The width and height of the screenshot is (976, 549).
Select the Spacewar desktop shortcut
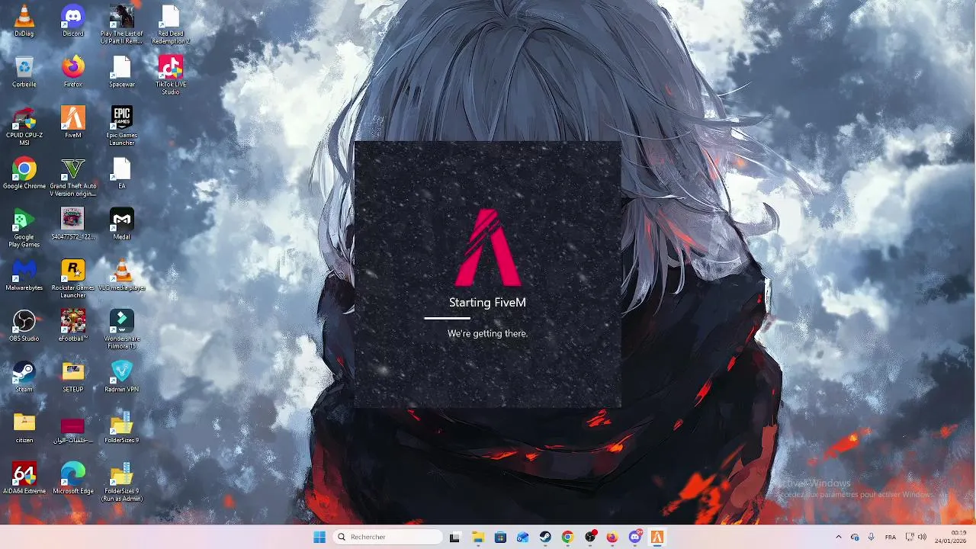(x=122, y=72)
